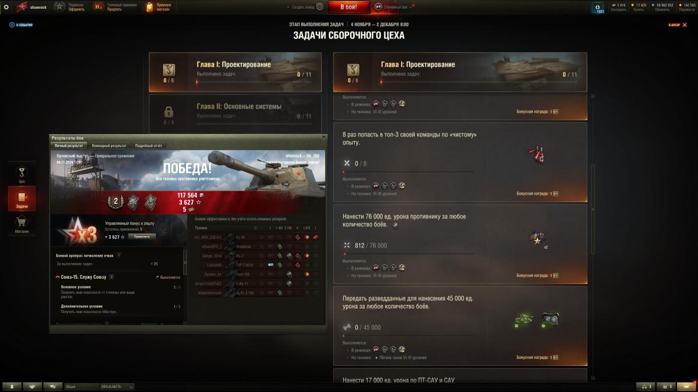Open the settings gear menu
The height and width of the screenshot is (392, 698).
6,7
